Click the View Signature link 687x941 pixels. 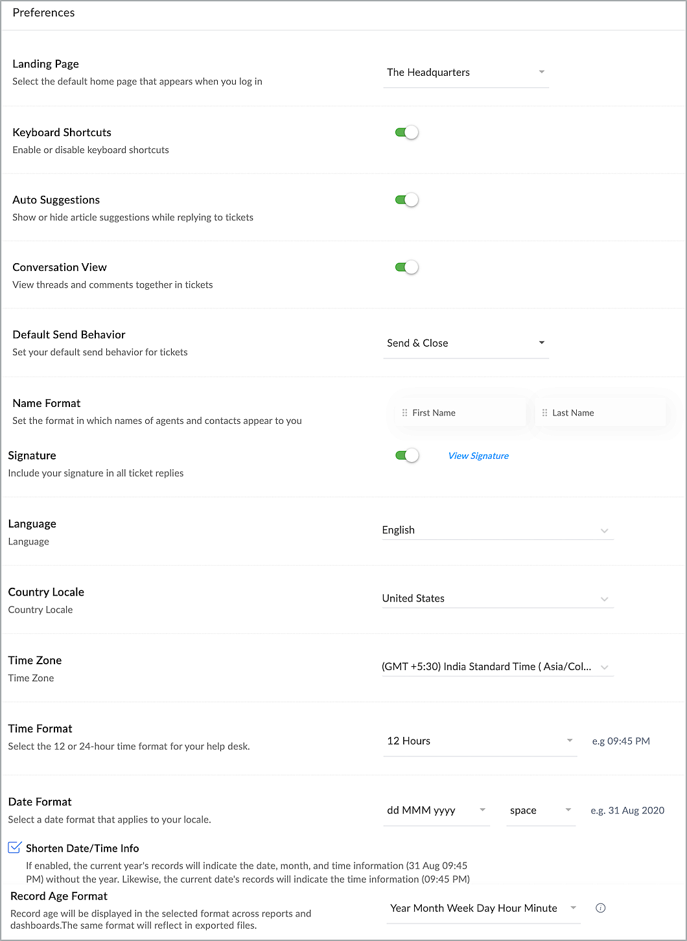478,456
